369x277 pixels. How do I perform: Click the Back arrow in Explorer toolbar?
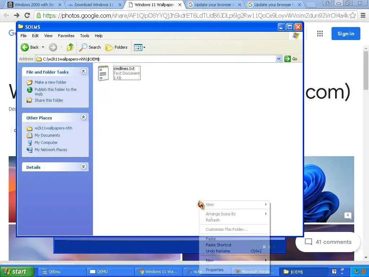point(25,47)
